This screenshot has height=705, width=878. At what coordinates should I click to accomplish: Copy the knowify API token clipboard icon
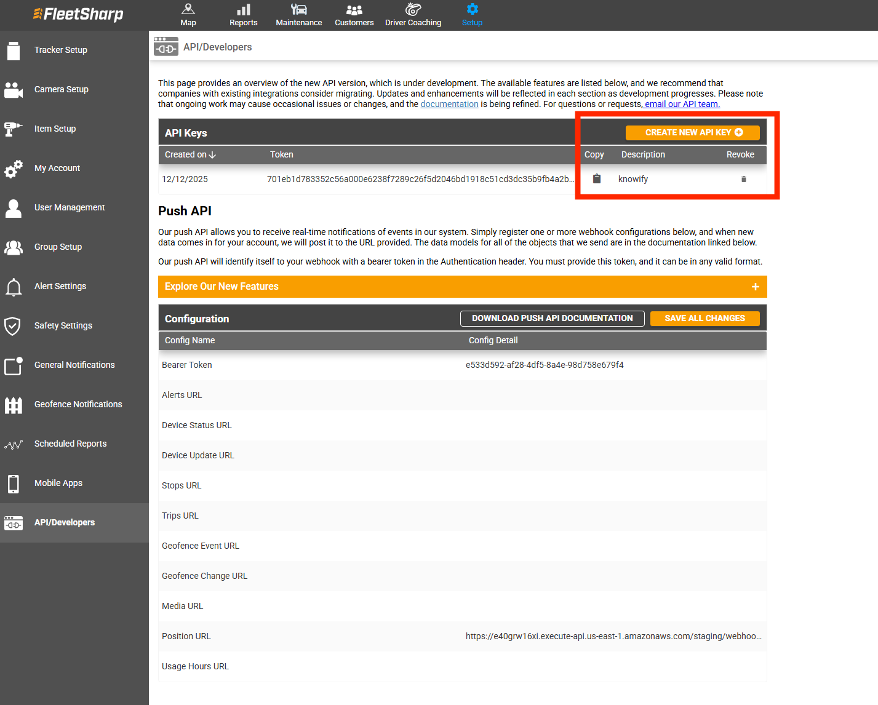[x=596, y=179]
